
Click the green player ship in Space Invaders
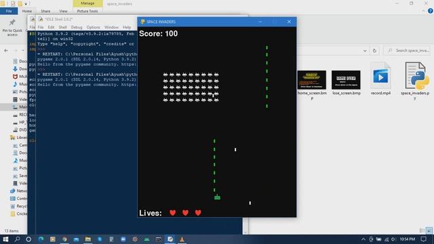pyautogui.click(x=217, y=197)
